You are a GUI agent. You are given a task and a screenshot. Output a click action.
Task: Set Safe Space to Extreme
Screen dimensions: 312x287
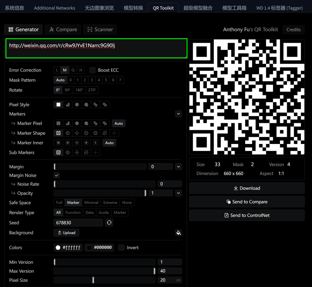click(110, 203)
